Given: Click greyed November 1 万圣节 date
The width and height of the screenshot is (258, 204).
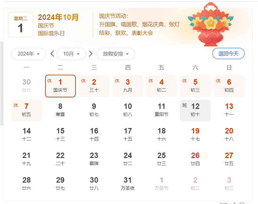Looking at the screenshot, I should (x=161, y=184).
